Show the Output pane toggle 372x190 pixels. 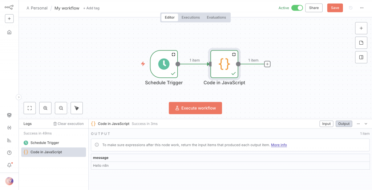(344, 124)
